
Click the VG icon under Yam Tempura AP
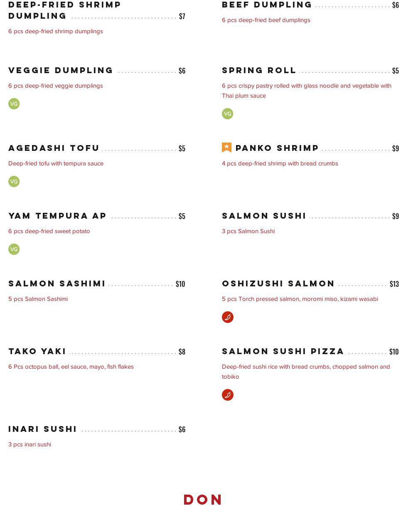(14, 249)
